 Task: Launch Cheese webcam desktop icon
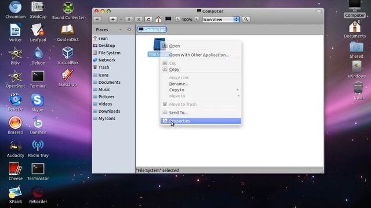click(x=16, y=172)
